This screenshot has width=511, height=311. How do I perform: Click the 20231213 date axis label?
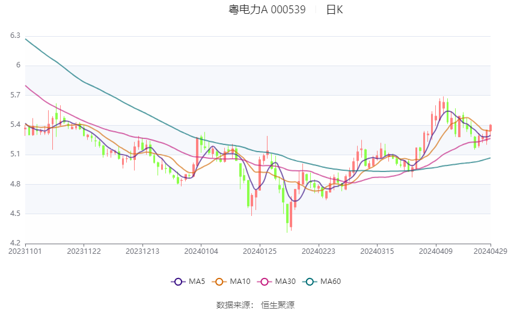[142, 251]
